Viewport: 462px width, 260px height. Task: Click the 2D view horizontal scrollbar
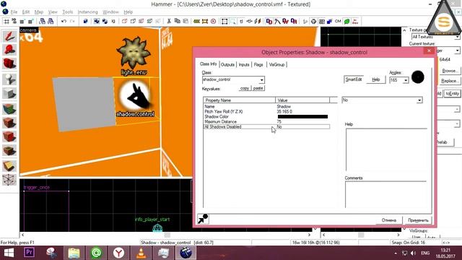pos(166,235)
